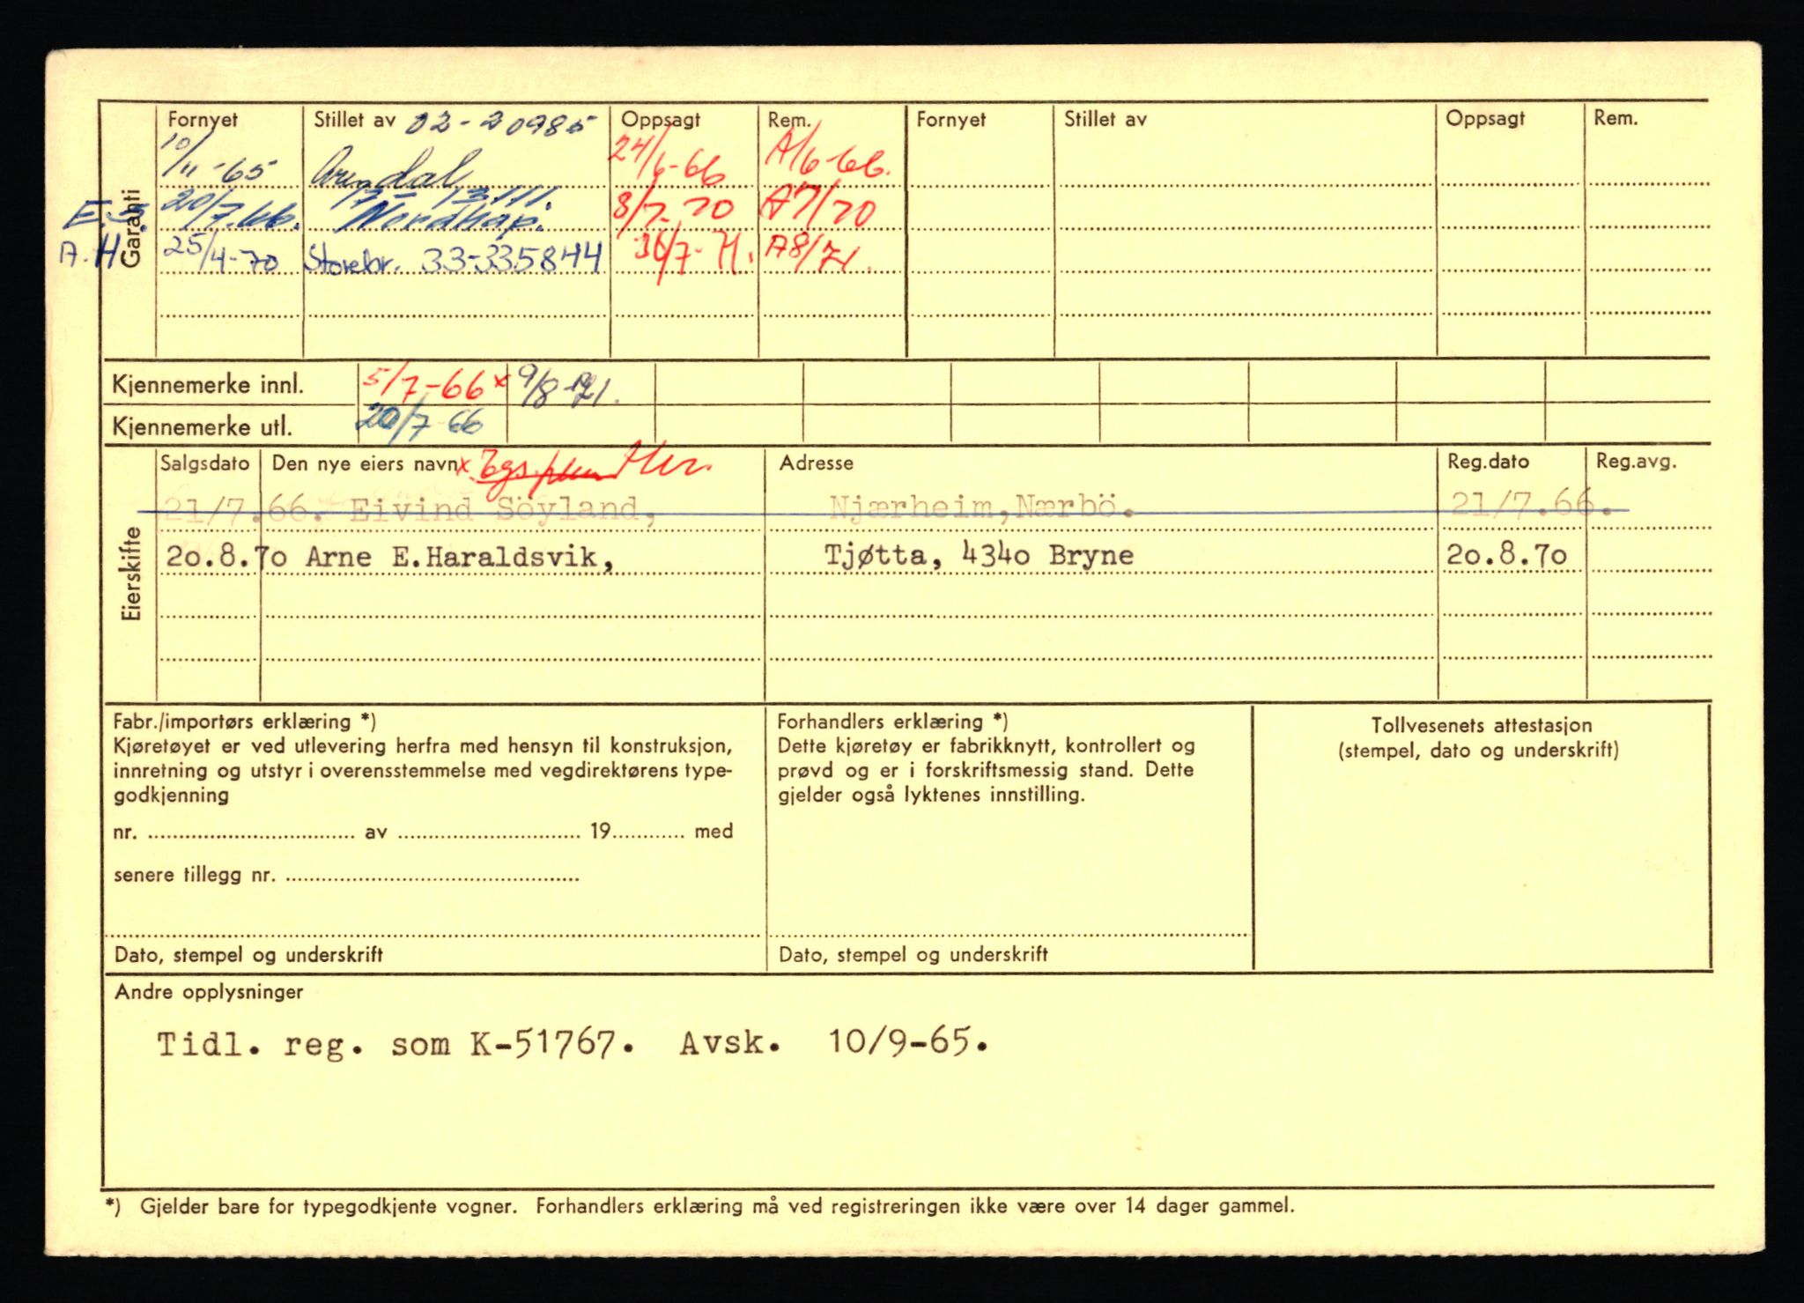The width and height of the screenshot is (1804, 1303).
Task: Click the footnote 'Gjelder bare for typegodkjente vogner.'
Action: (327, 1206)
